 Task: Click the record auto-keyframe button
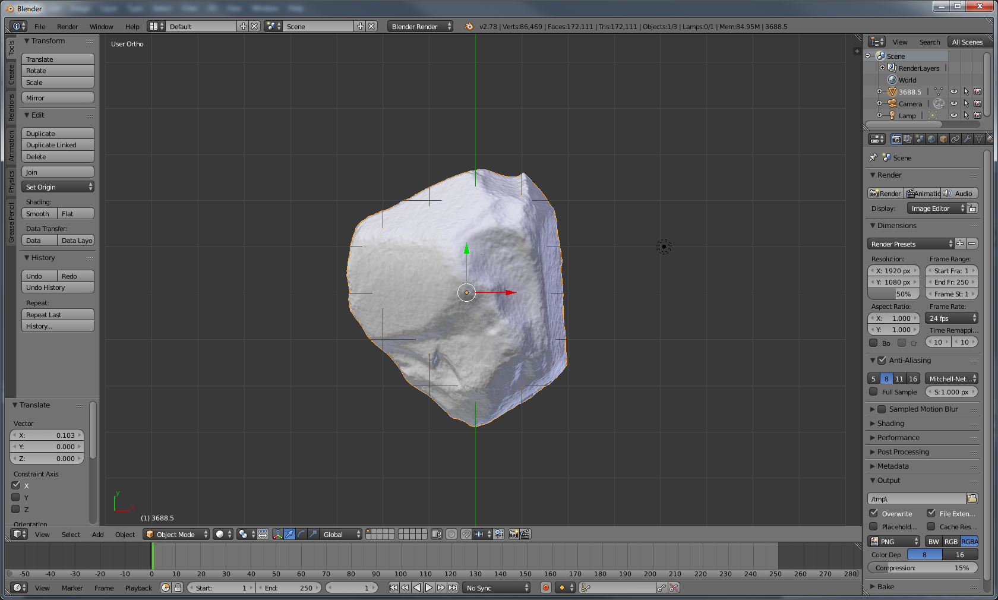click(545, 588)
